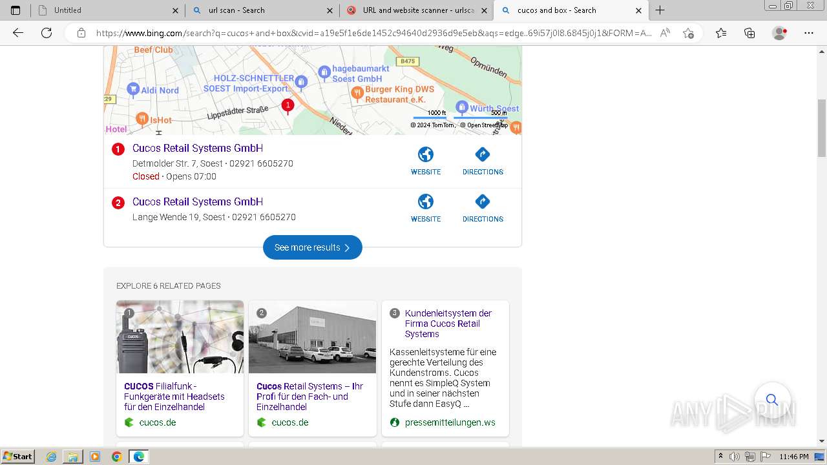Click the OpenStreetMap attribution link
Viewport: 827px width, 465px height.
[x=484, y=125]
